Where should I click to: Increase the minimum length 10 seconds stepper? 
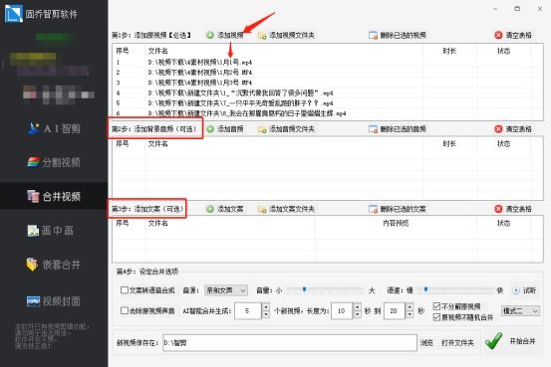coord(357,306)
